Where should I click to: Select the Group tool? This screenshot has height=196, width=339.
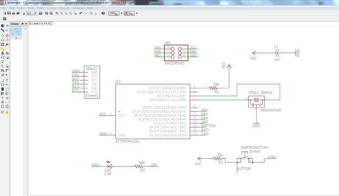(3, 44)
